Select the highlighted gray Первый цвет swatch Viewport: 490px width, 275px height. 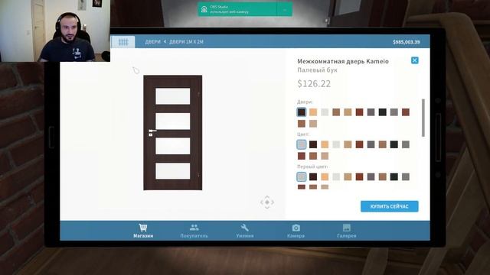[x=302, y=176]
